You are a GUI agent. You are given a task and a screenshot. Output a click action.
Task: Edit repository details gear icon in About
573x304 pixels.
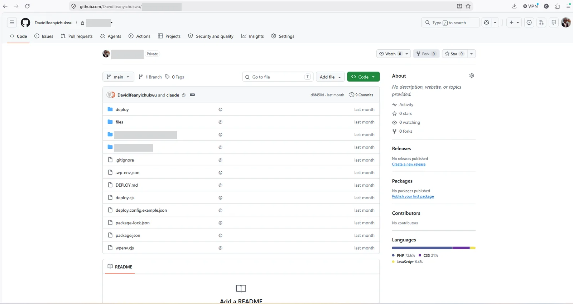tap(472, 75)
